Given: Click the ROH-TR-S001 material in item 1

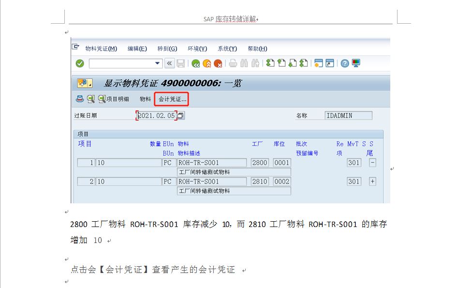Looking at the screenshot, I should pos(212,163).
